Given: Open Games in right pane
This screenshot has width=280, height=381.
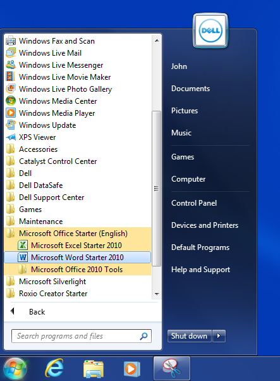Looking at the screenshot, I should [x=183, y=157].
